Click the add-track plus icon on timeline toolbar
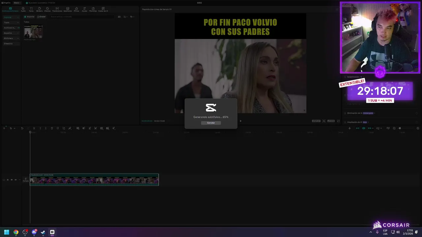 tap(4, 128)
